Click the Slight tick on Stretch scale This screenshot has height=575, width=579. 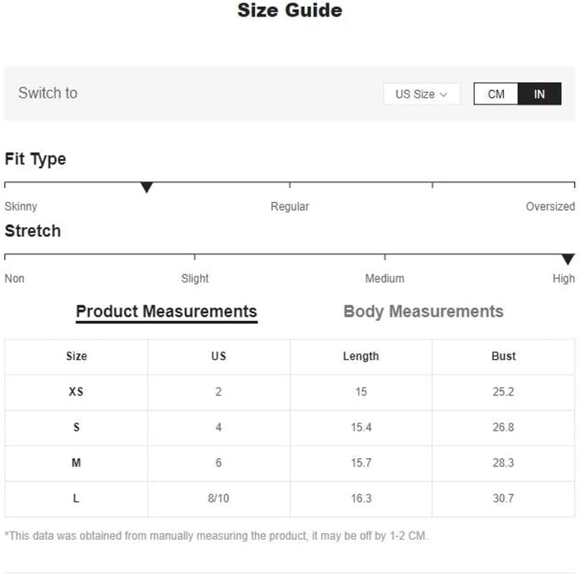[194, 257]
